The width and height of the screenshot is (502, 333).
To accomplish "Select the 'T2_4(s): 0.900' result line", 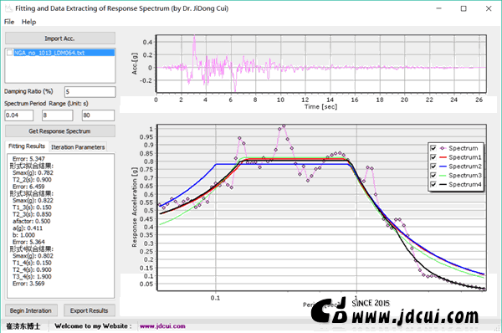I will (x=32, y=269).
